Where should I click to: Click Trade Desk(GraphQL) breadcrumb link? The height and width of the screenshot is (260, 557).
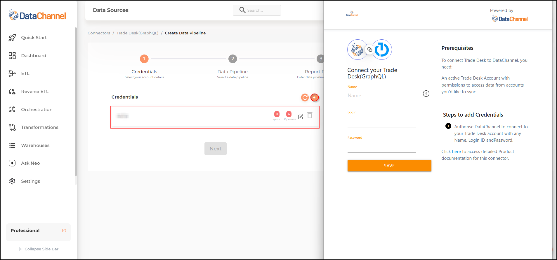[138, 33]
